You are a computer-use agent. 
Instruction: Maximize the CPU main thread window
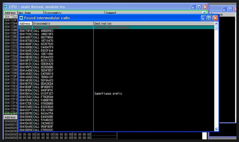(199, 7)
